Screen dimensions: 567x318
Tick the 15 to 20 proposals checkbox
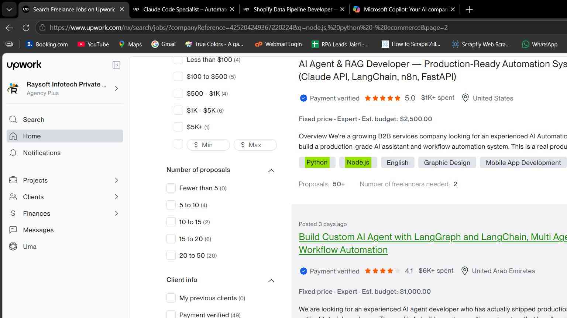[171, 239]
